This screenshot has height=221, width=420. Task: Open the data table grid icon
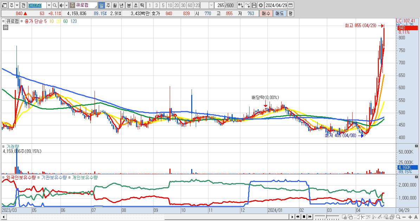(6, 27)
